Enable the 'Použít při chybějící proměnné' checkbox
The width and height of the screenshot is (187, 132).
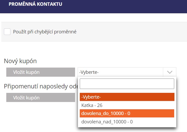click(x=7, y=32)
